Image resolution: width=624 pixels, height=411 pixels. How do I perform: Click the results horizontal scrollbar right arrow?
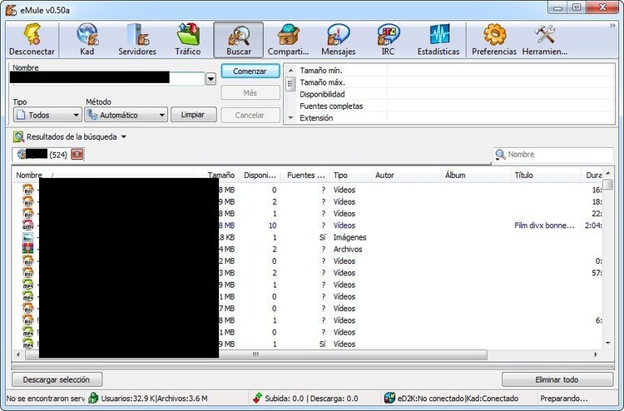pos(596,354)
